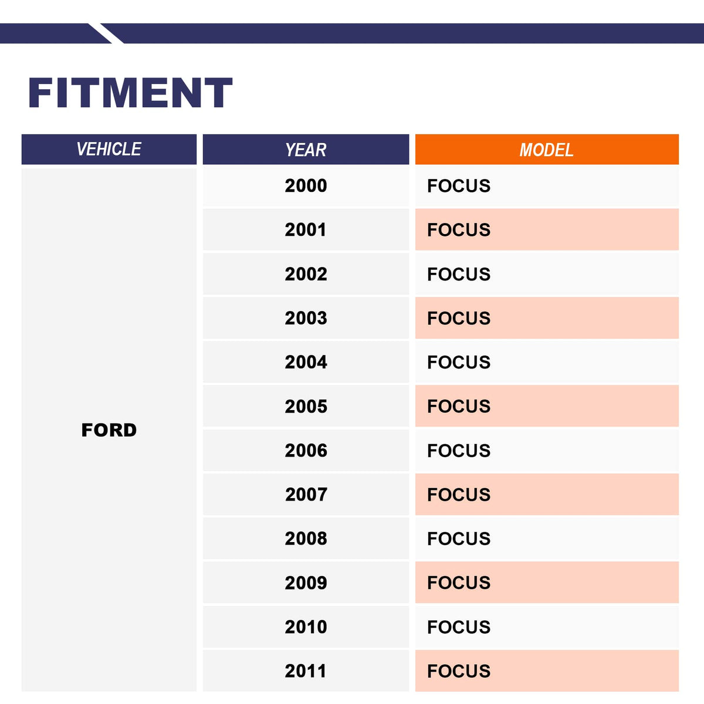The image size is (704, 704).
Task: Select the 2003 year cell
Action: (306, 318)
